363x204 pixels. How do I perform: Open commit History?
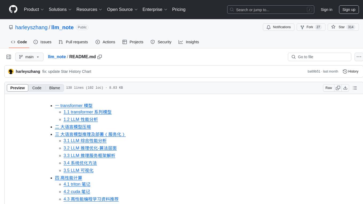pyautogui.click(x=350, y=72)
